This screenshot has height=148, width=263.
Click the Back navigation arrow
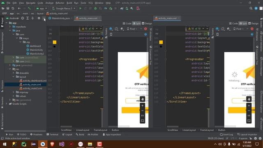(19, 8)
